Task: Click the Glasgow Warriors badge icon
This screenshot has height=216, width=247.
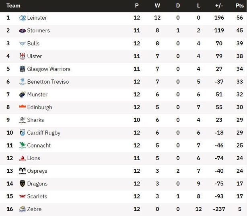Action: [x=22, y=69]
